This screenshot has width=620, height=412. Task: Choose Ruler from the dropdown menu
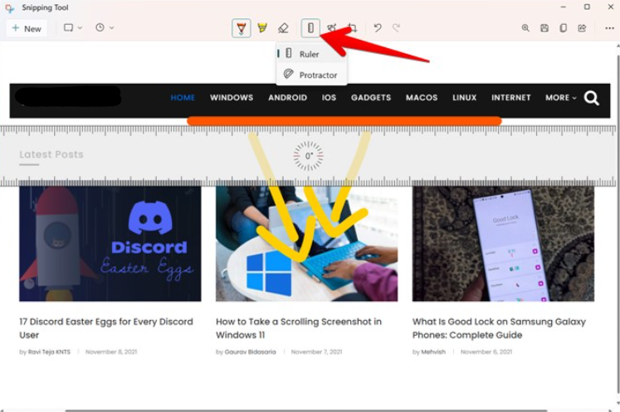[x=311, y=54]
